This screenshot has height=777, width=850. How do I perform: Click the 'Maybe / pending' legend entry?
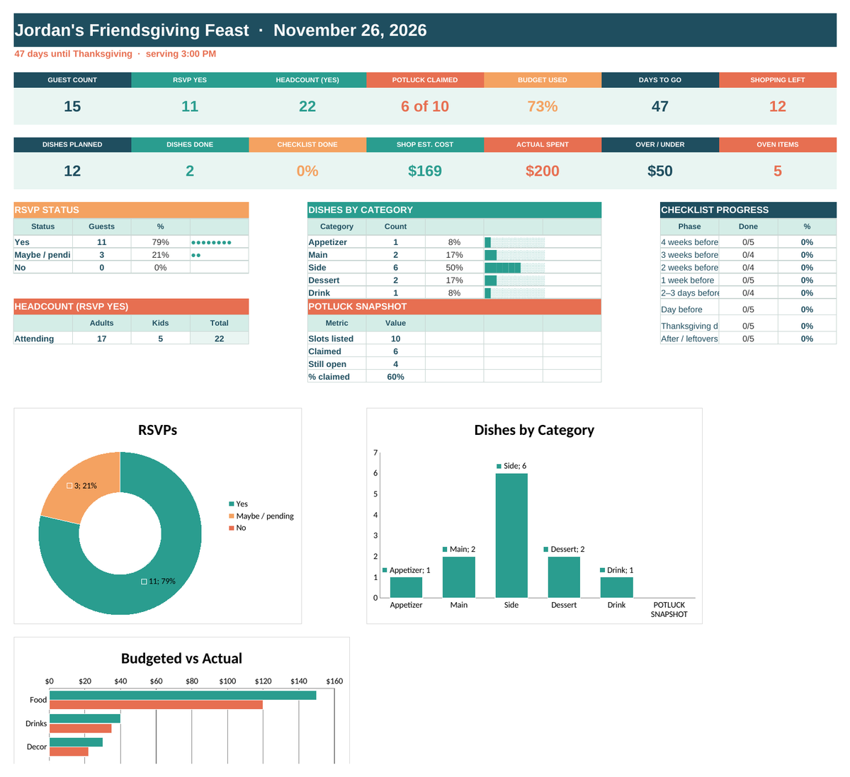click(x=261, y=516)
